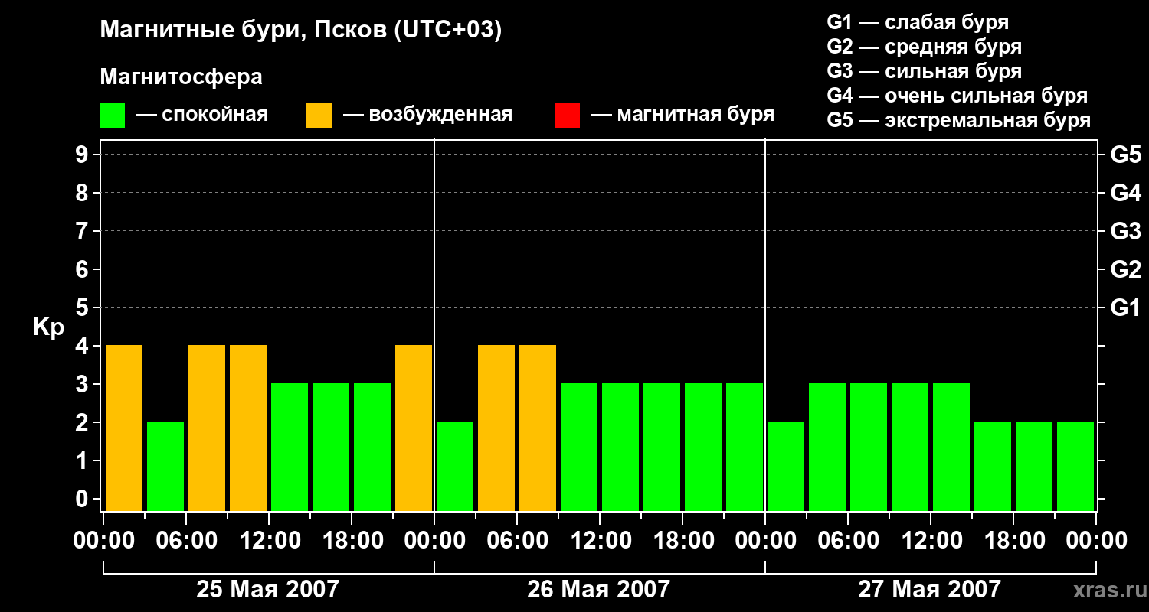Click the 27 May 21:00–00:00 green bar
This screenshot has height=612, width=1149.
[1075, 466]
